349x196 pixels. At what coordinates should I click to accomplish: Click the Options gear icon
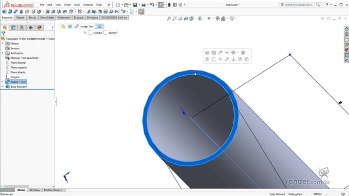180,5
